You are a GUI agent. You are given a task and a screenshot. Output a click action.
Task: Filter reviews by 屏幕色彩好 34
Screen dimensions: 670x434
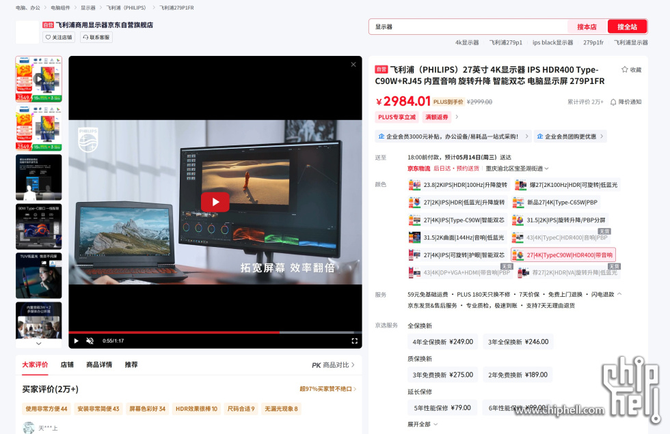[x=148, y=409]
